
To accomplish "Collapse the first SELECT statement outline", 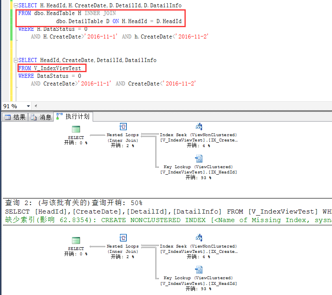I will (x=16, y=6).
